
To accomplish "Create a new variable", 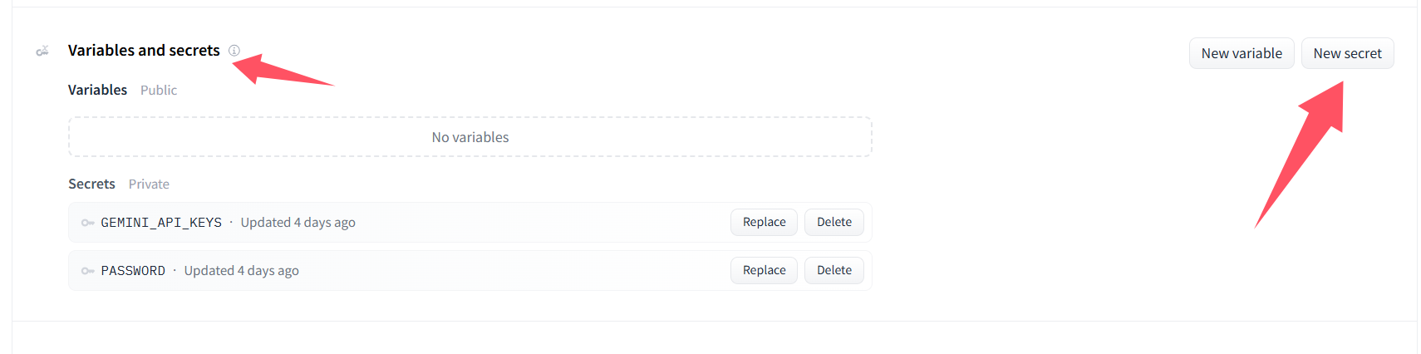I will tap(1242, 53).
